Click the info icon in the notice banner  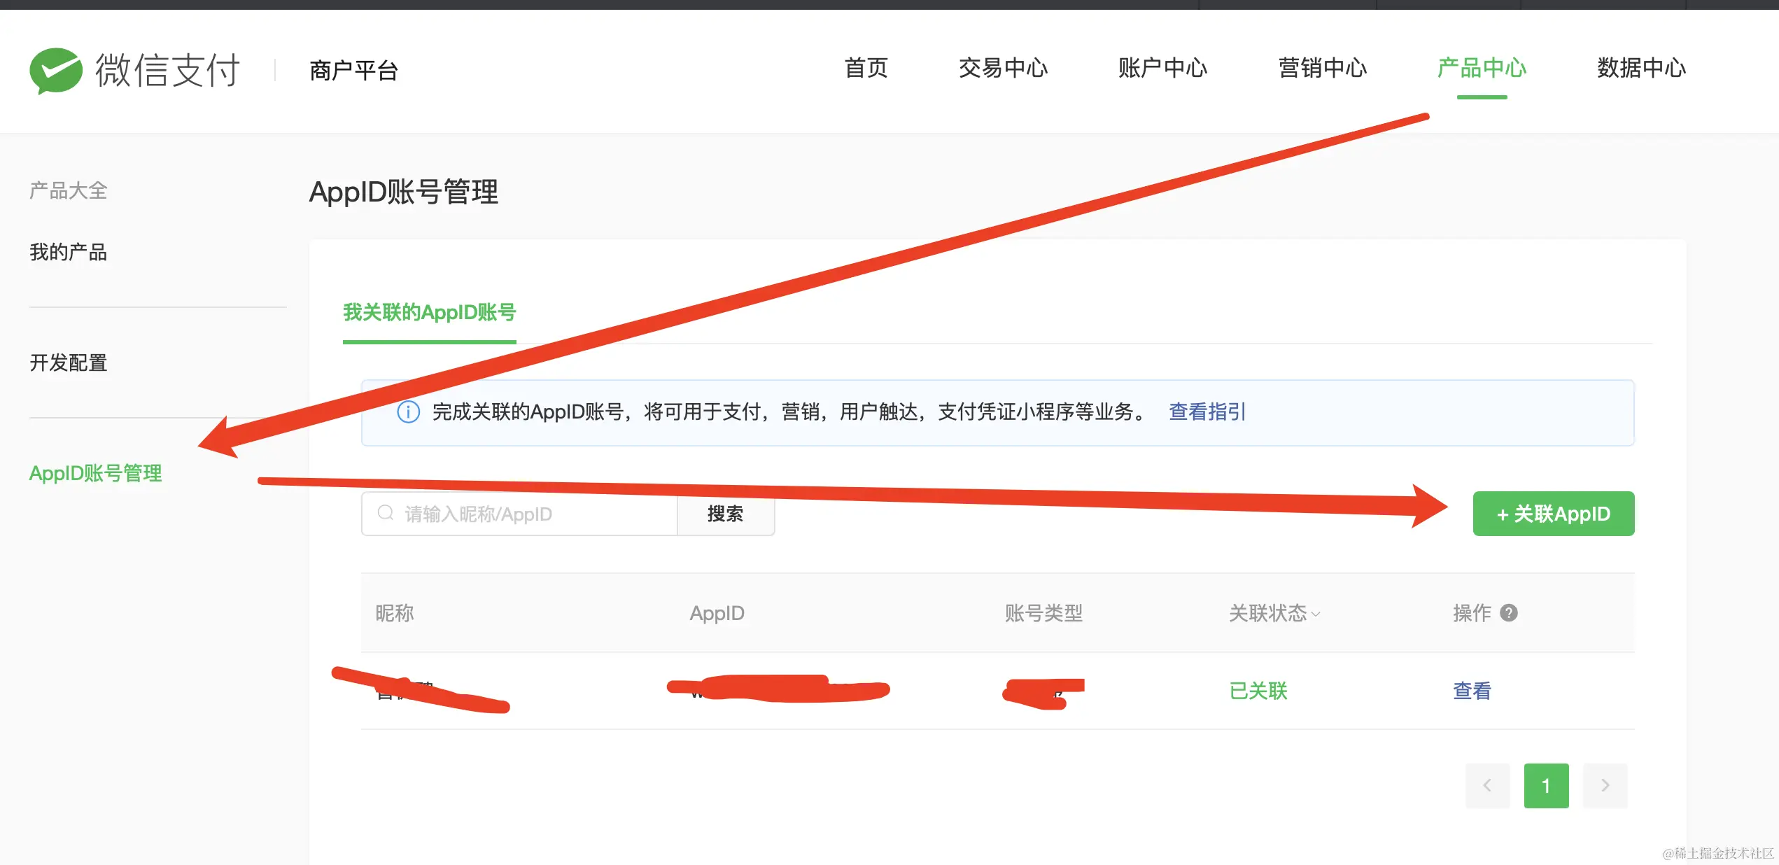(x=409, y=412)
